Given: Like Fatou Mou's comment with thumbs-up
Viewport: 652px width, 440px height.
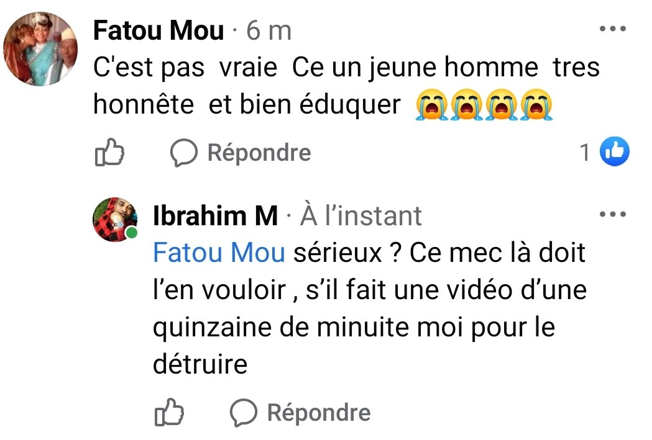Looking at the screenshot, I should coord(109,153).
